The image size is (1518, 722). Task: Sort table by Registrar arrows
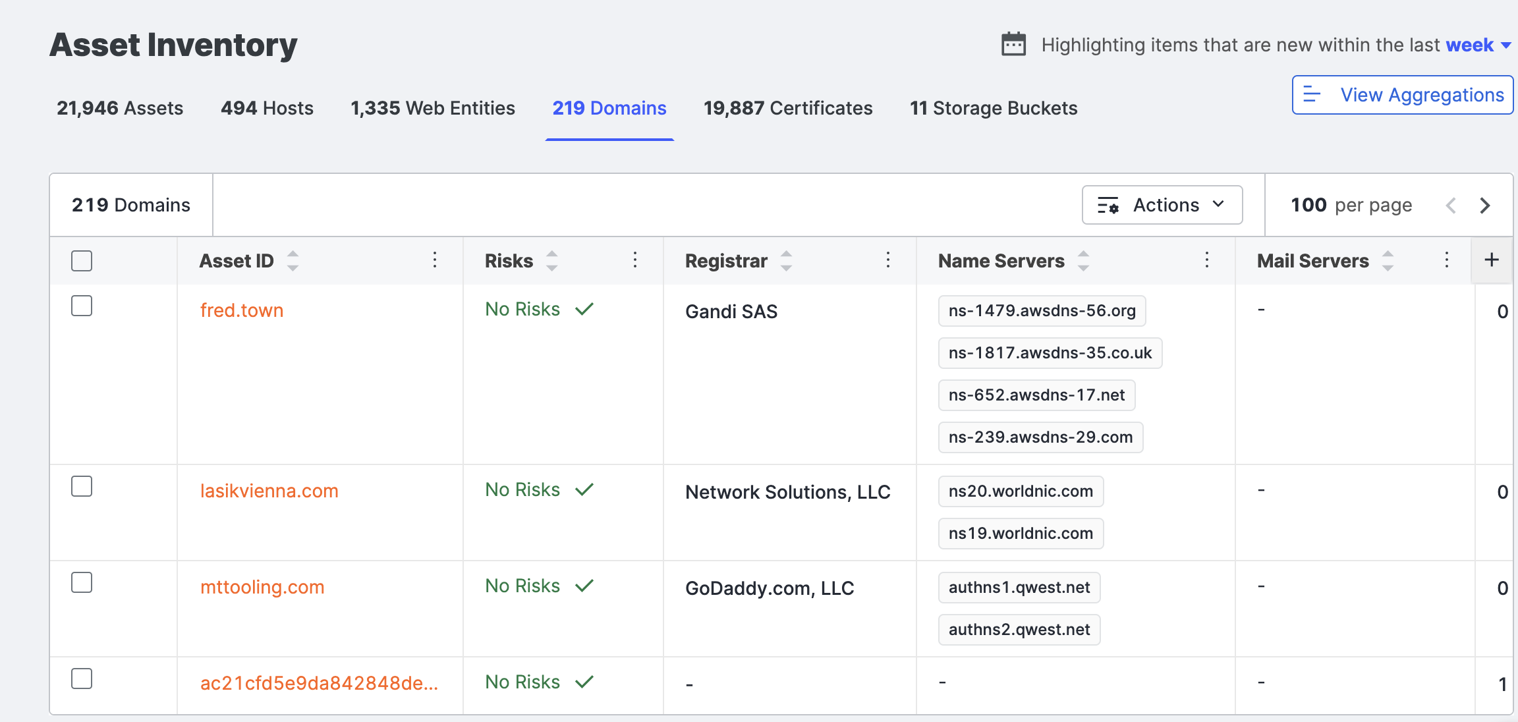click(x=787, y=261)
